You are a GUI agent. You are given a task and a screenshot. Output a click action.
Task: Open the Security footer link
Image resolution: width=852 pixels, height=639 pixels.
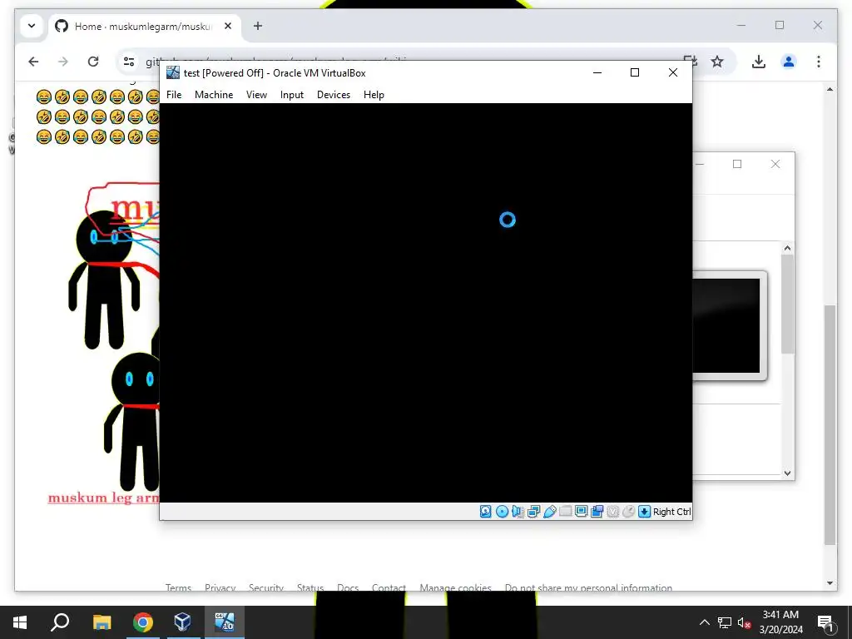(x=266, y=587)
